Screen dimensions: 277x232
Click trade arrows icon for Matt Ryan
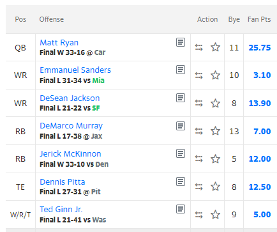pyautogui.click(x=198, y=47)
